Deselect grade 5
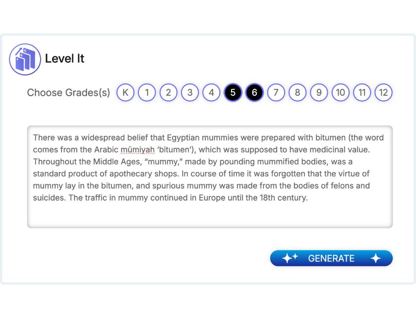 point(233,92)
